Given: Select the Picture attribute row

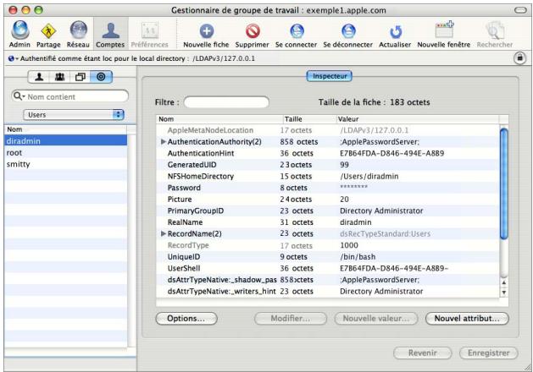Looking at the screenshot, I should click(328, 200).
